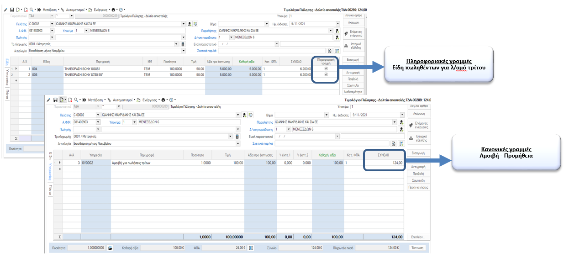Click the save disk icon in top toolbar
Viewport: 564px width, 258px height.
(x=12, y=10)
